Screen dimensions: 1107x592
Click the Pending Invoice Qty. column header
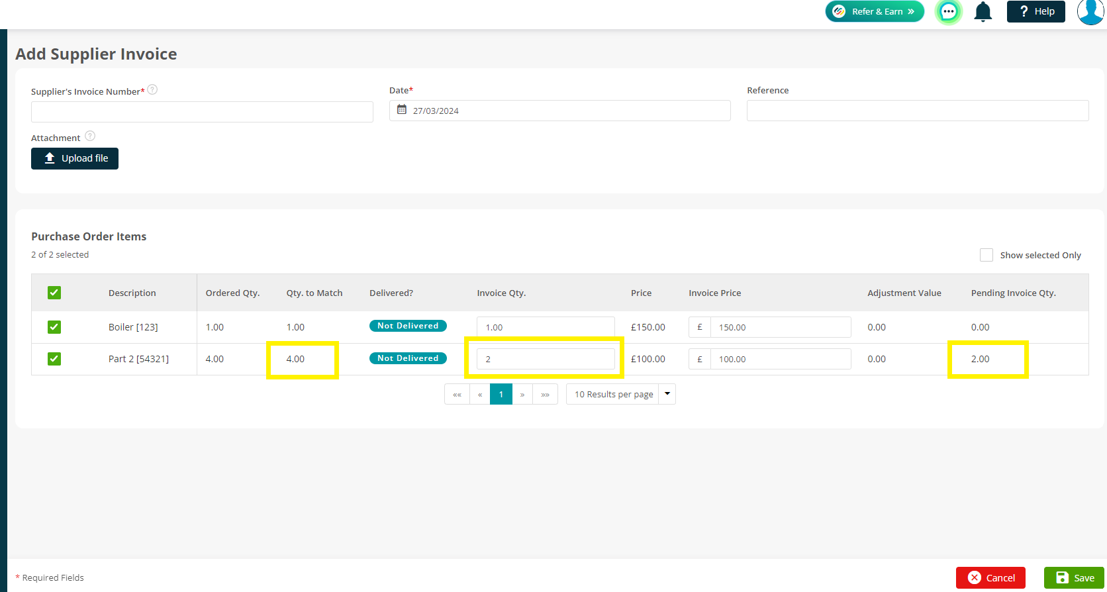pos(1014,293)
